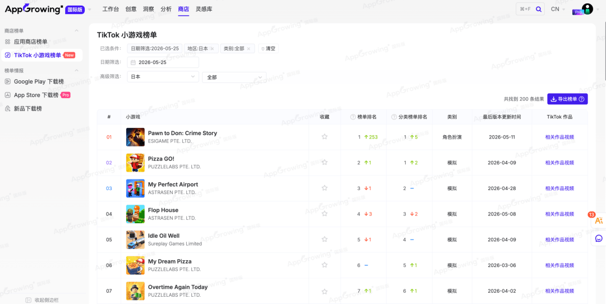Expand the 国际版 edition switcher arrow
The width and height of the screenshot is (606, 304).
(90, 10)
